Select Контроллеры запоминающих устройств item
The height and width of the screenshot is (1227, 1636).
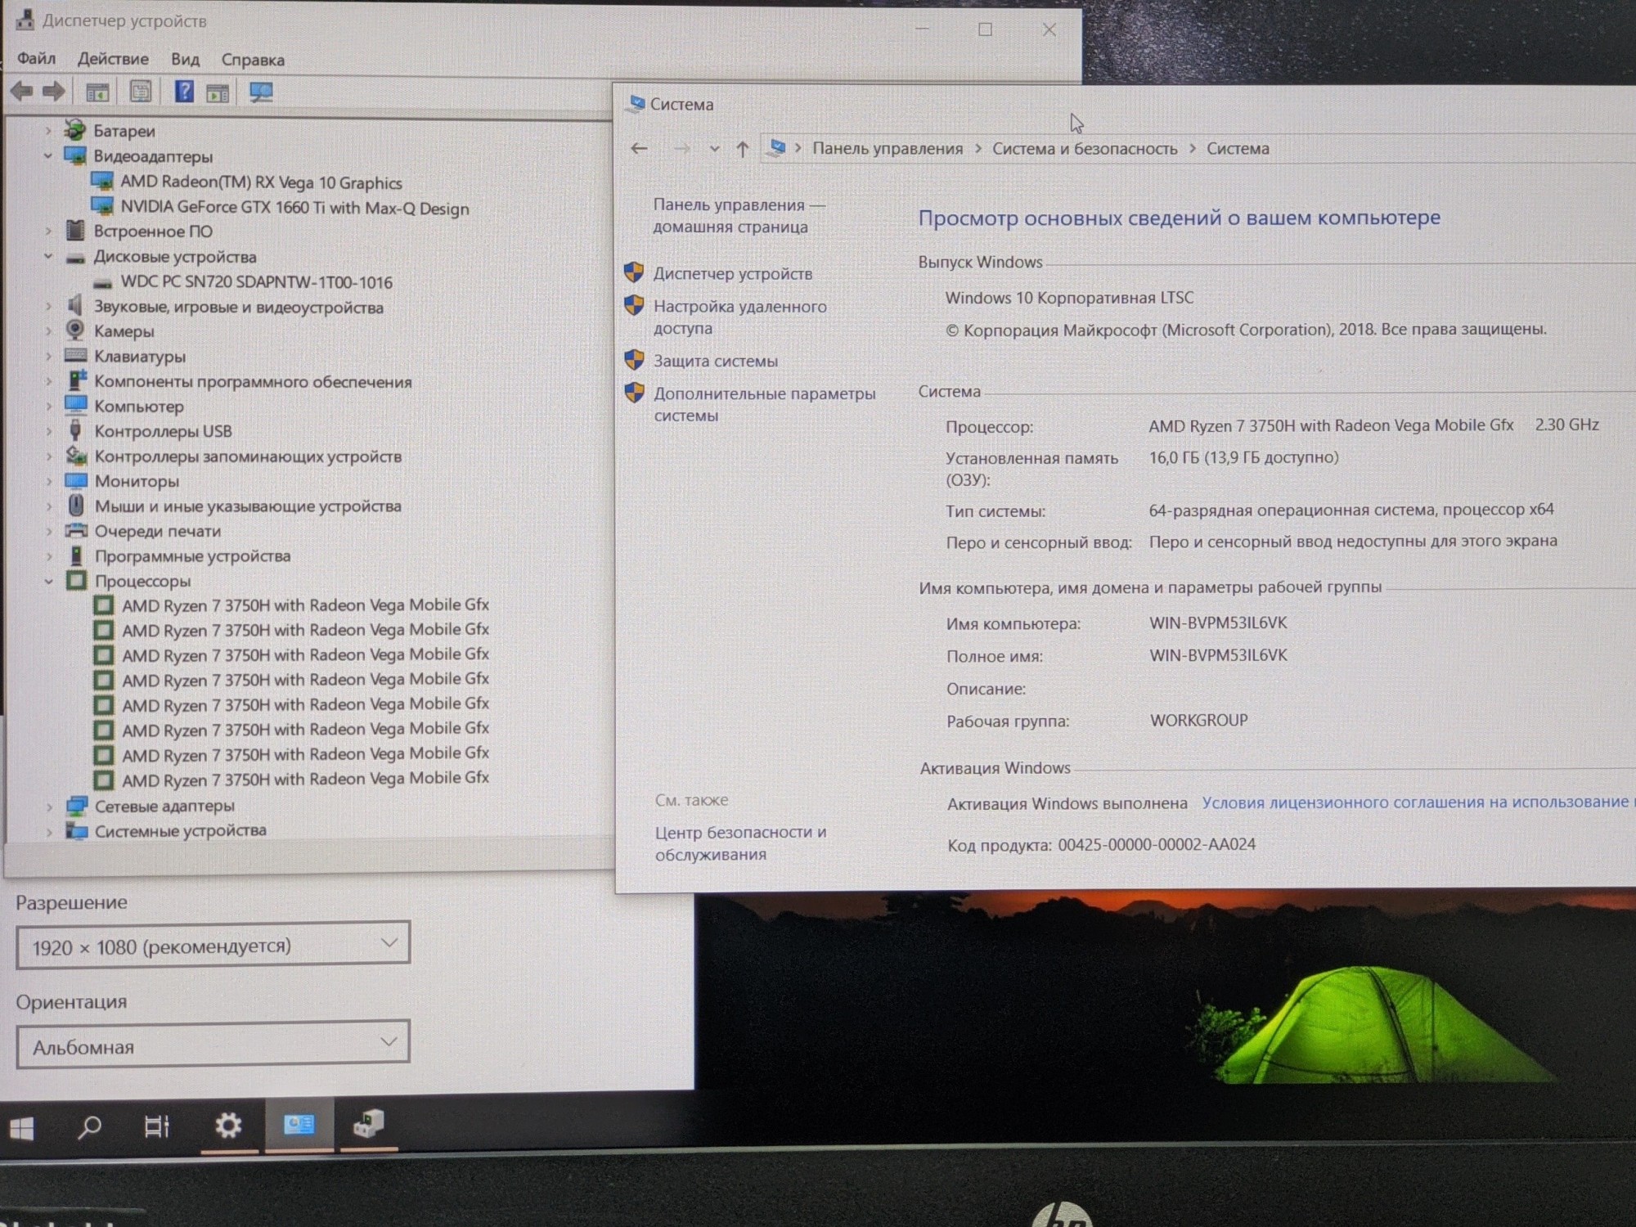pyautogui.click(x=248, y=456)
